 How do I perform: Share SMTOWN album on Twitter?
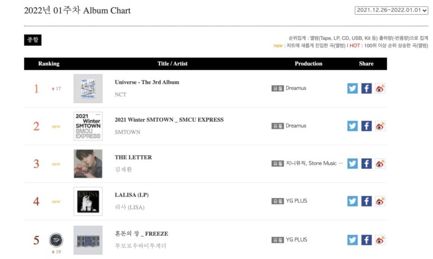tap(352, 126)
